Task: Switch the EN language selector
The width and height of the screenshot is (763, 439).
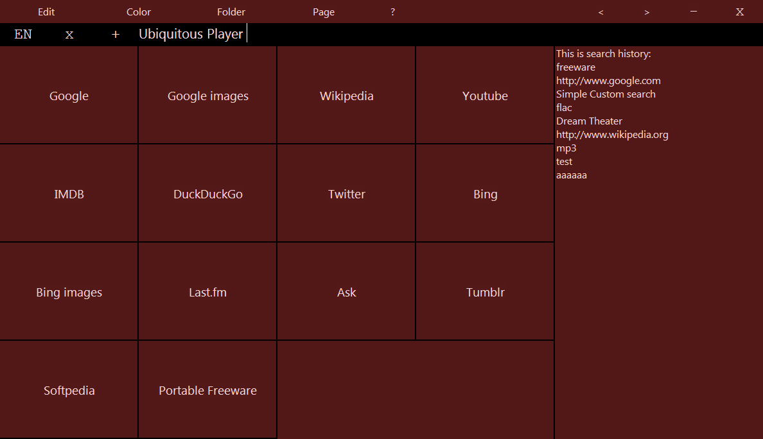Action: pos(23,34)
